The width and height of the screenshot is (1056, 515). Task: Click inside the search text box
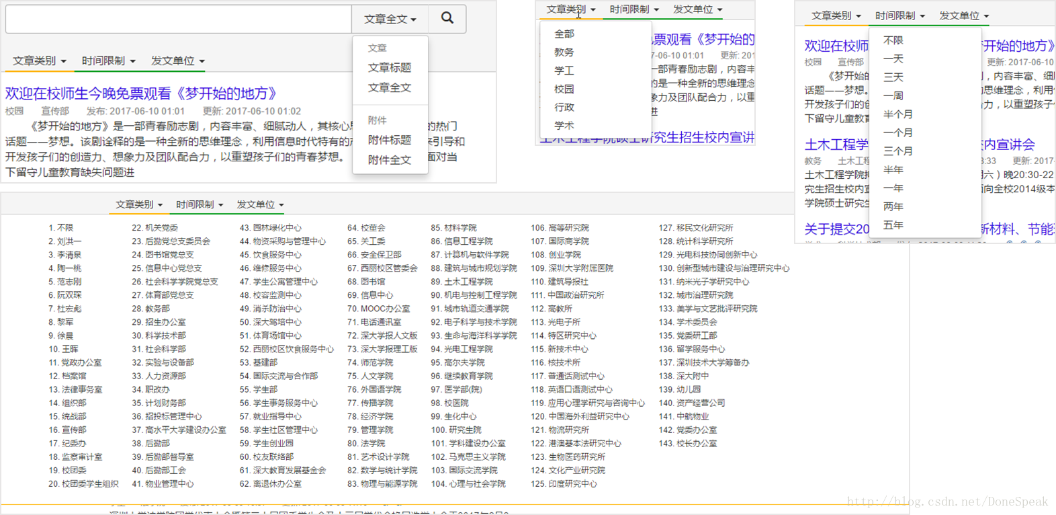[178, 19]
